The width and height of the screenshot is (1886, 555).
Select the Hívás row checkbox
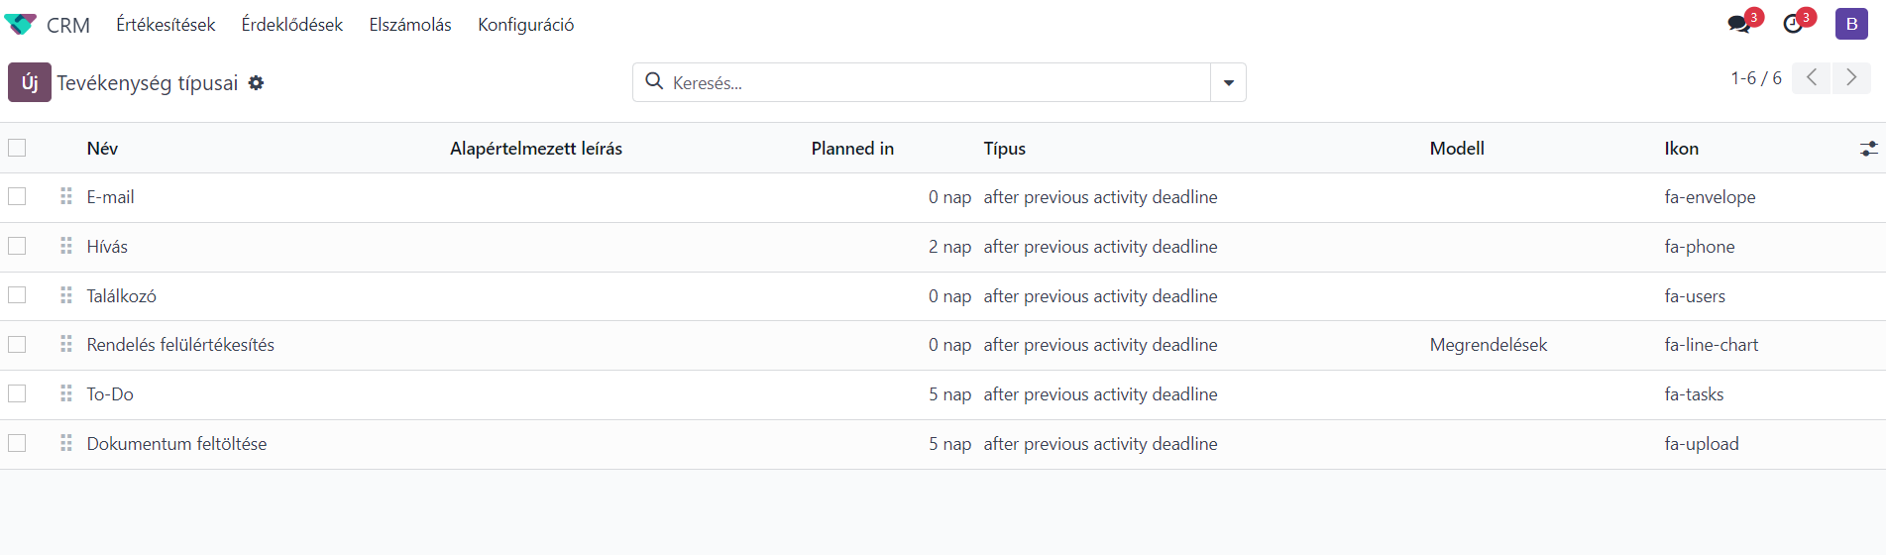click(x=17, y=246)
